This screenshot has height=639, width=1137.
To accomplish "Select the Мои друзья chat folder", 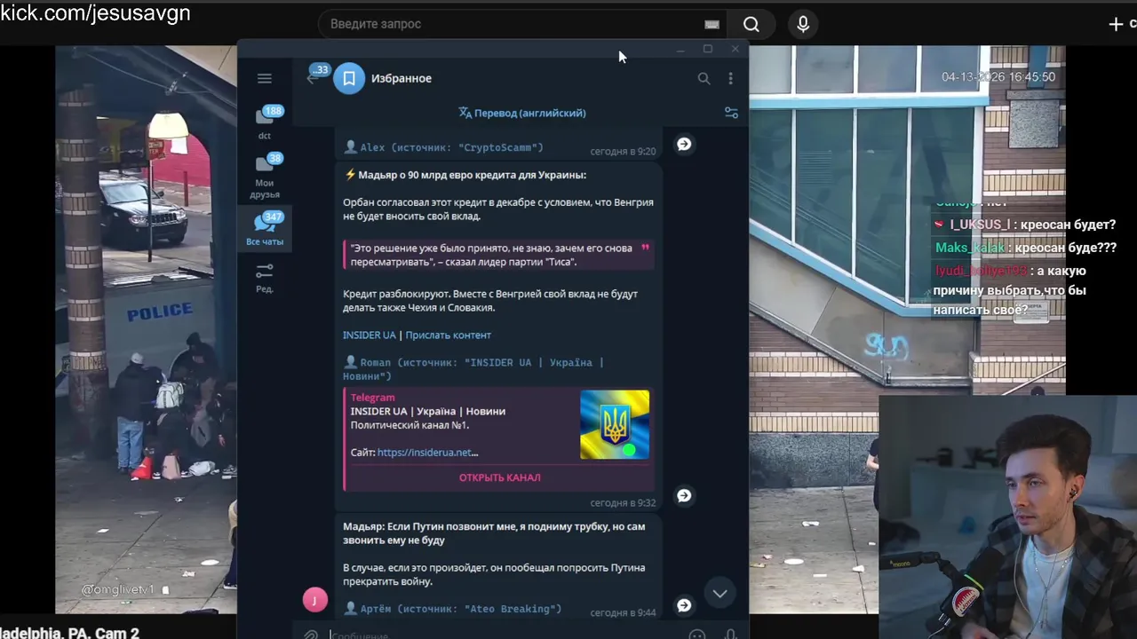I will click(x=265, y=176).
